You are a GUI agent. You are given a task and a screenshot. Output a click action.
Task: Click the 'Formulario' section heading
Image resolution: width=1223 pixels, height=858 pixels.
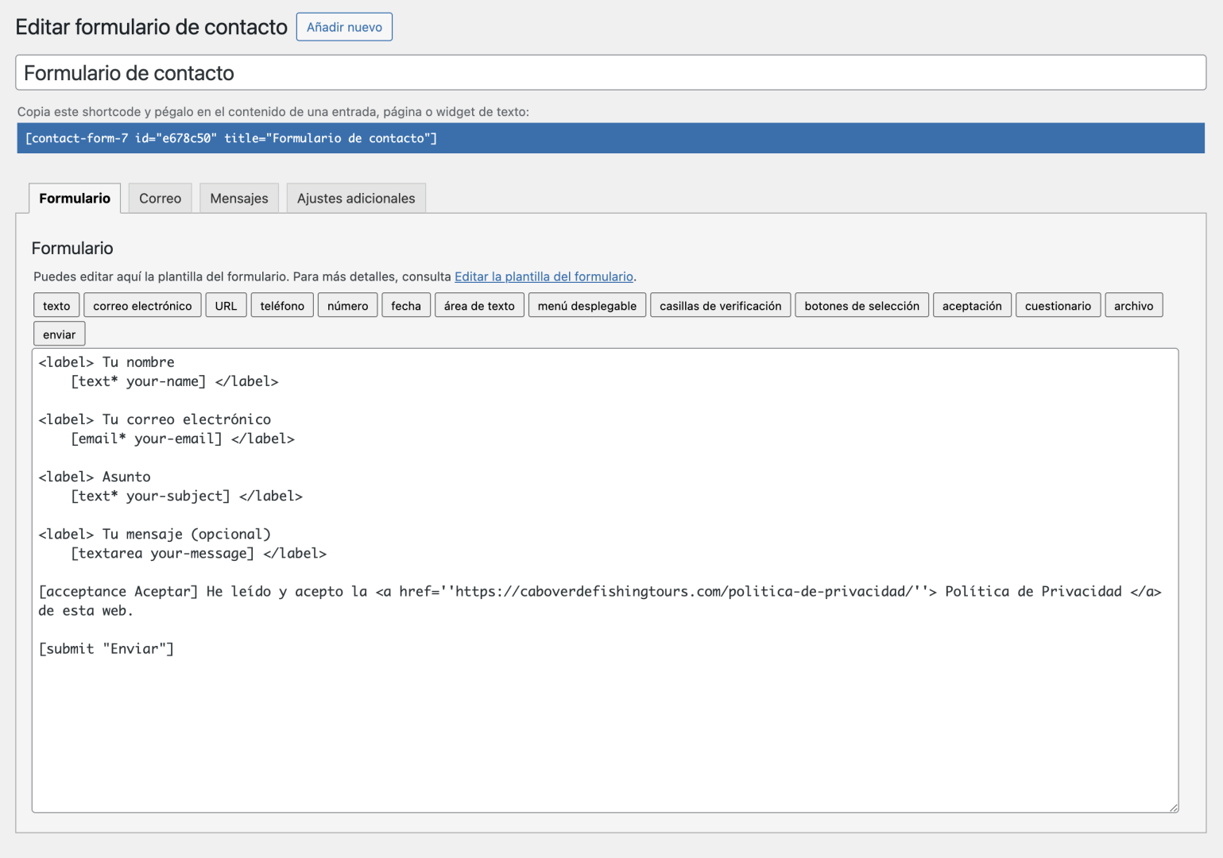[72, 248]
